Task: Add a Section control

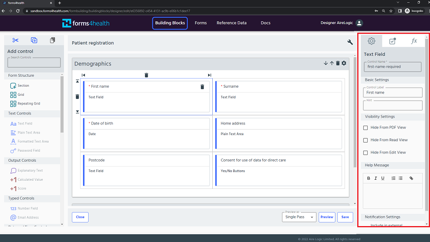Action: [x=20, y=85]
